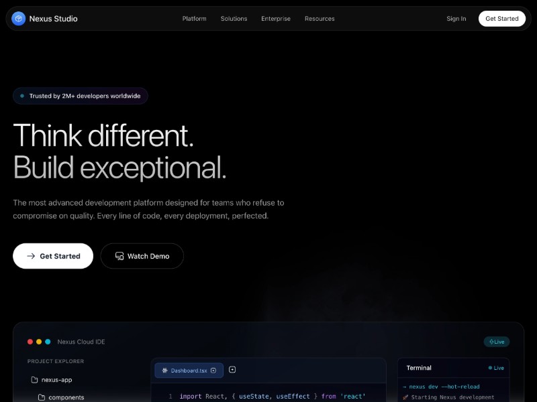Click the lightning icon in the Live badge

click(491, 342)
